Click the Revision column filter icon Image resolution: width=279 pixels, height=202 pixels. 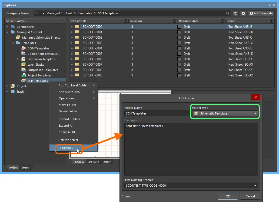[x=174, y=21]
